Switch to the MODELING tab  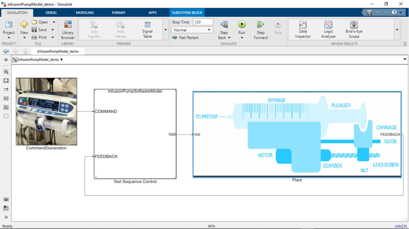pyautogui.click(x=84, y=12)
